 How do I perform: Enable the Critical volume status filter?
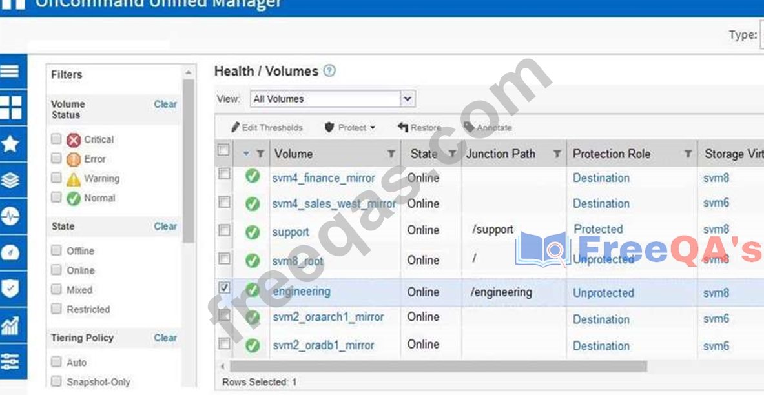coord(57,139)
